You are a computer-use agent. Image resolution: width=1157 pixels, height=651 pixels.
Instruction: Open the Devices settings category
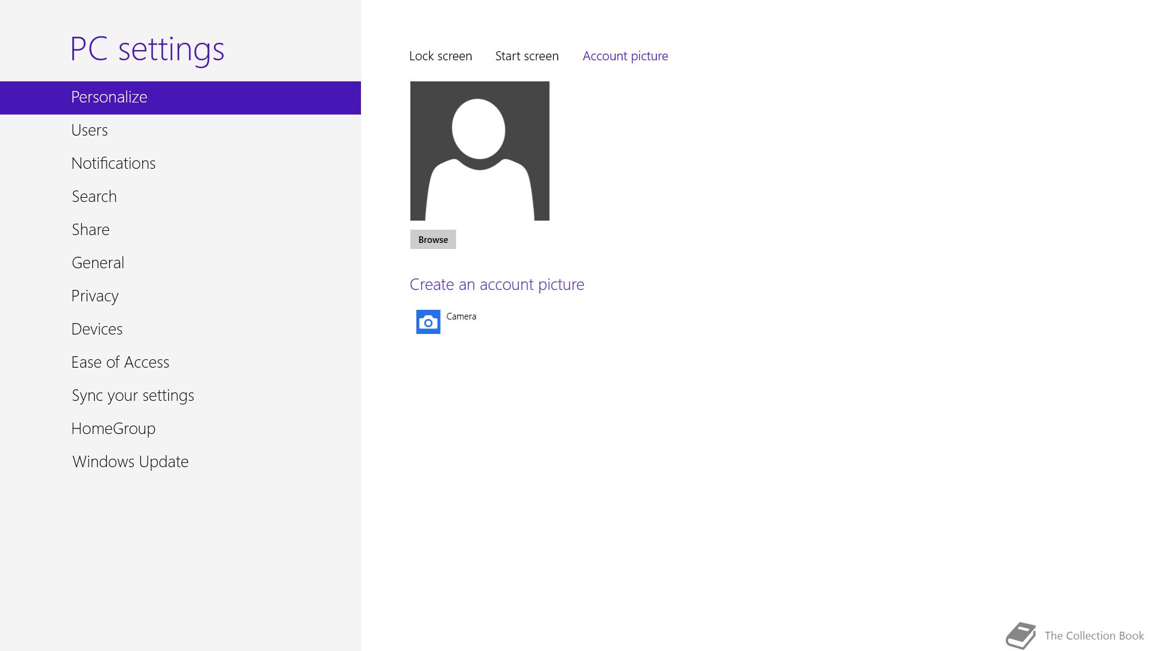tap(180, 329)
